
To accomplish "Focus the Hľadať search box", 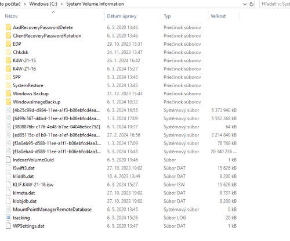I will 275,4.
